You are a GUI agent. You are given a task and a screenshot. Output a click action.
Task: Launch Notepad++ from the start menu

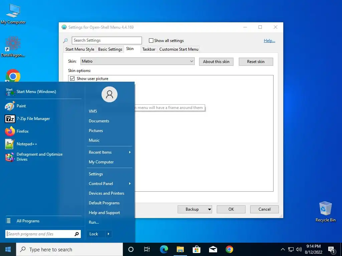(x=27, y=144)
